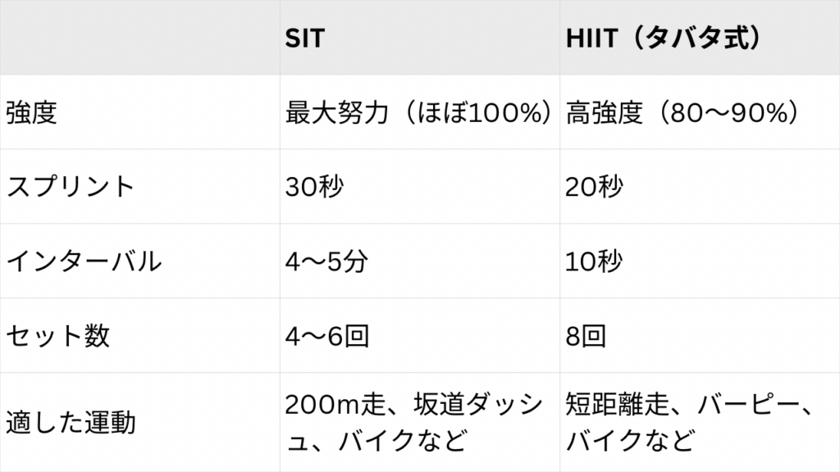Screen dimensions: 840x472
Task: Click the 最大努力（ほぼ100%） cell
Action: click(x=418, y=112)
